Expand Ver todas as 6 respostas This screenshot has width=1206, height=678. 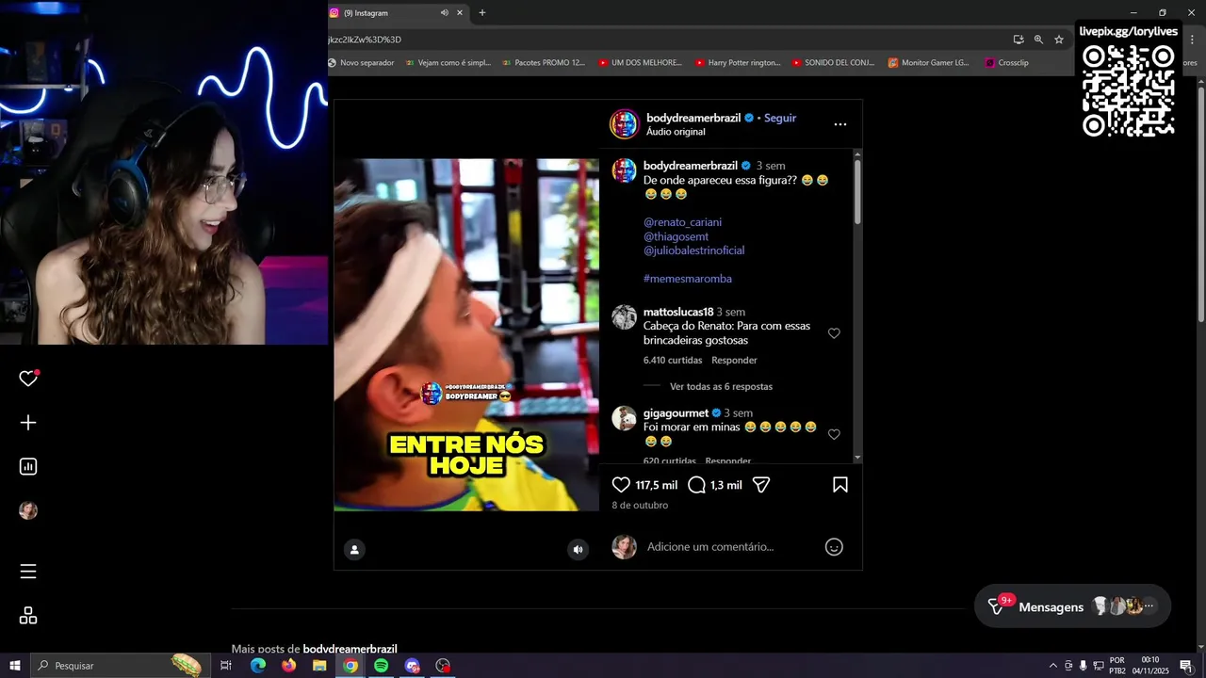[721, 387]
